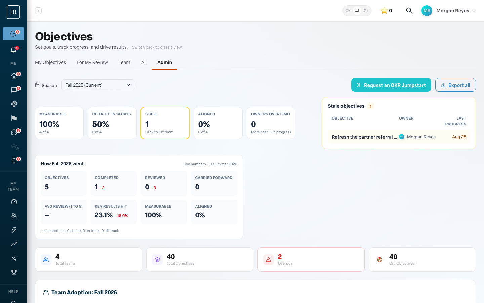Click the Export all button
484x303 pixels.
click(x=455, y=85)
